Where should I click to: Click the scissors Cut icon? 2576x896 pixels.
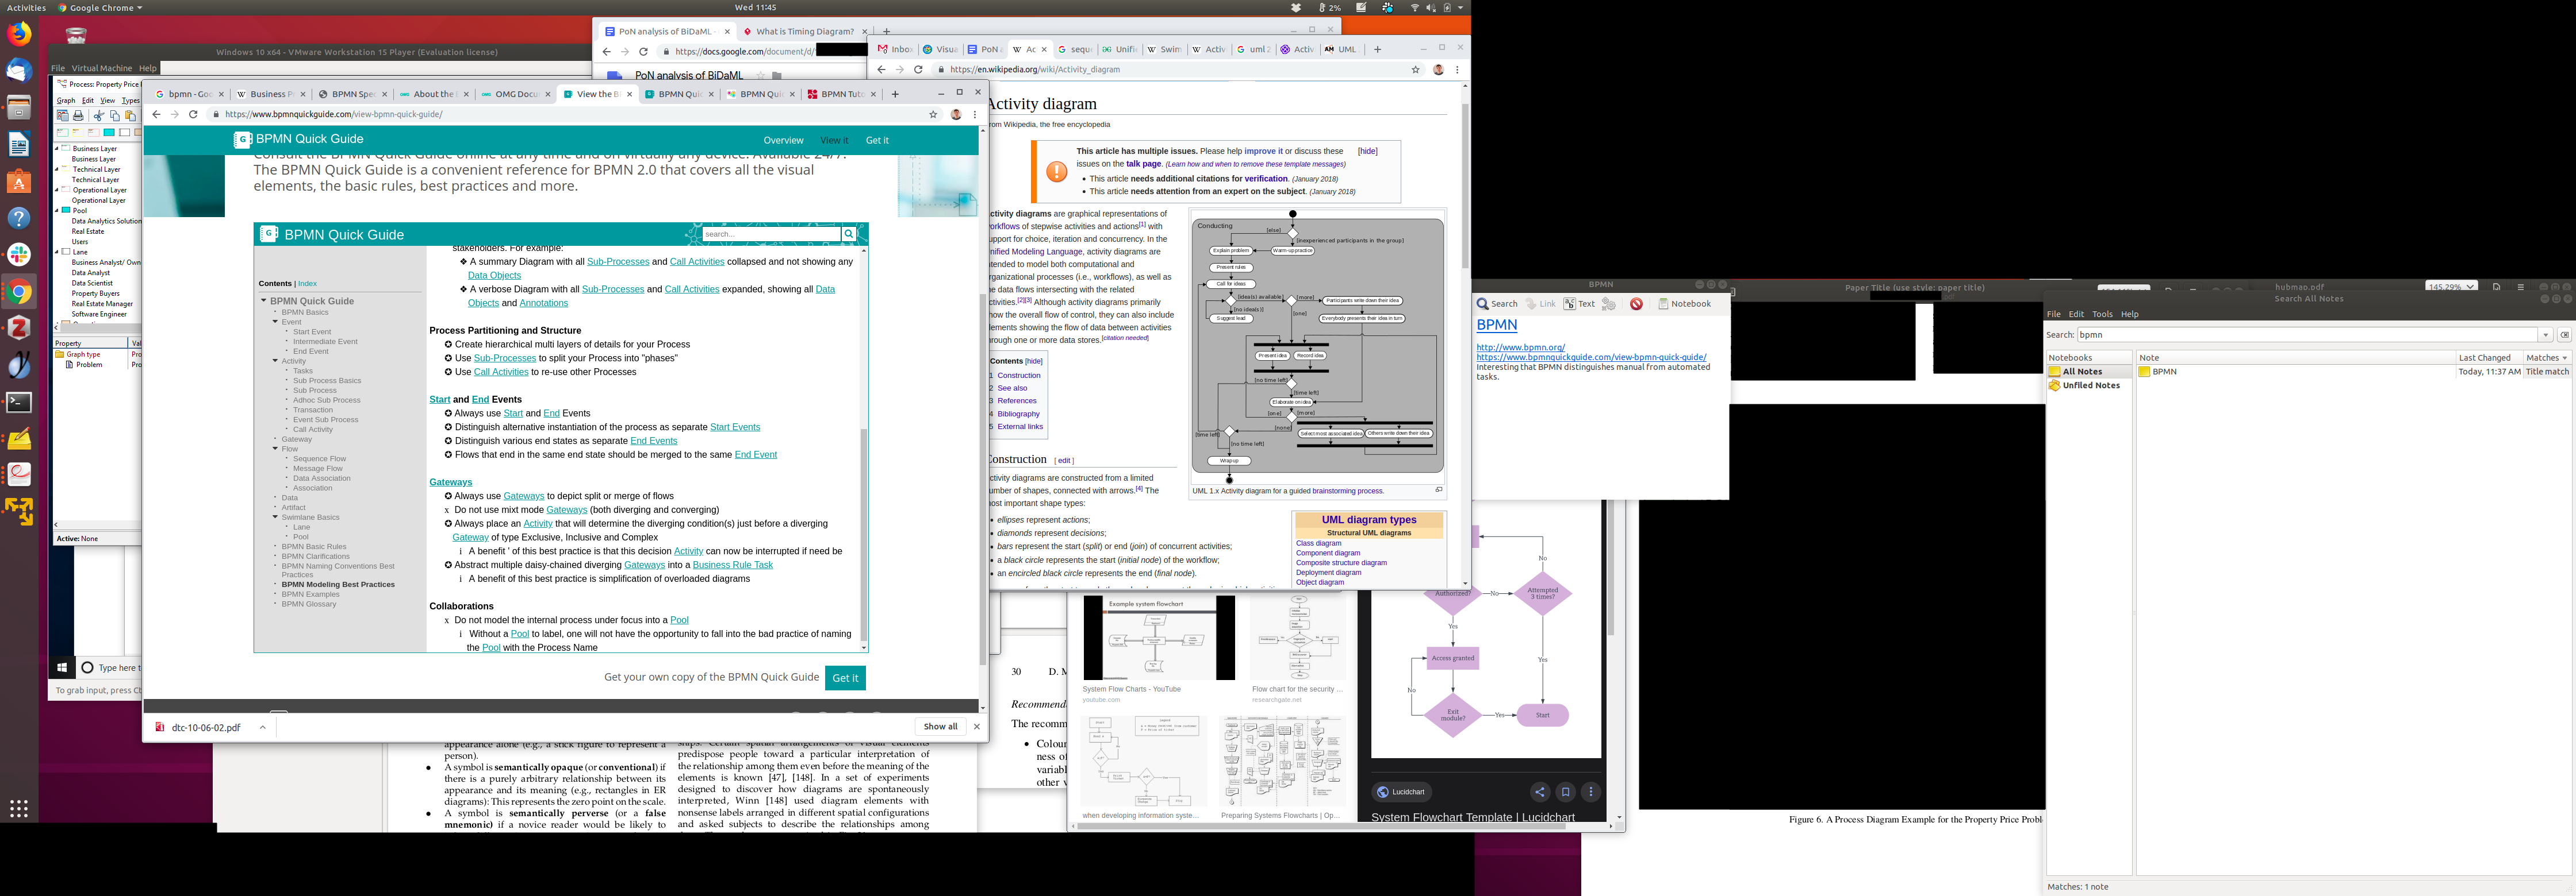pos(99,116)
